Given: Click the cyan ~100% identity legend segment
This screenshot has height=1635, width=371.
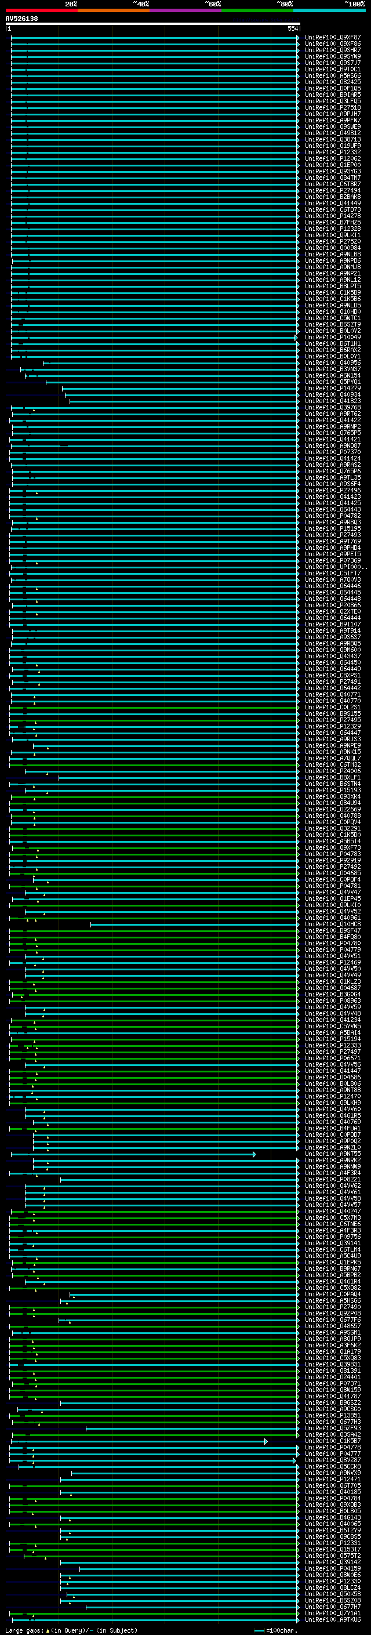Looking at the screenshot, I should (x=329, y=10).
